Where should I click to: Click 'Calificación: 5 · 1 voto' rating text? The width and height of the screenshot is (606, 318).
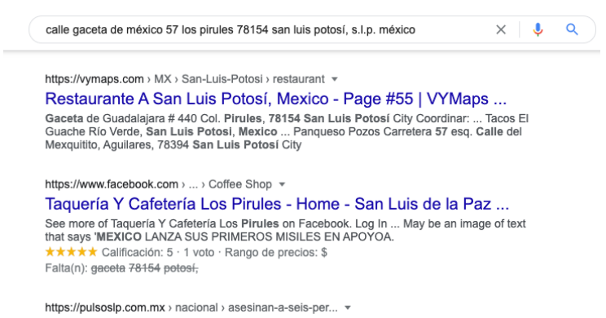click(158, 253)
